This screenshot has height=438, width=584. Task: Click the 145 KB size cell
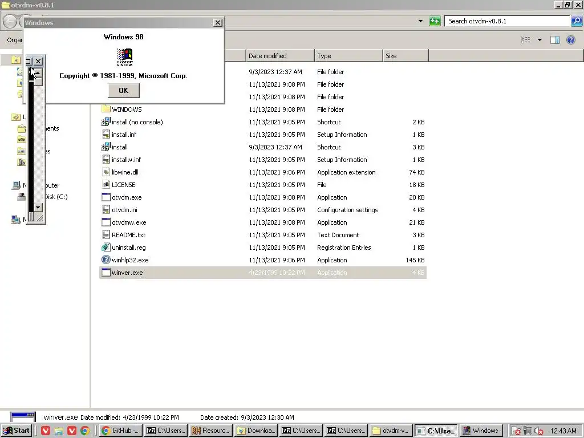click(x=415, y=260)
